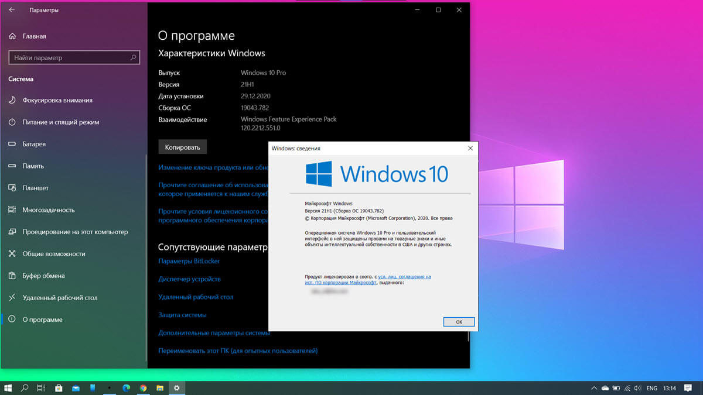Screen dimensions: 703x395
Task: Click the back arrow in Settings
Action: [12, 10]
